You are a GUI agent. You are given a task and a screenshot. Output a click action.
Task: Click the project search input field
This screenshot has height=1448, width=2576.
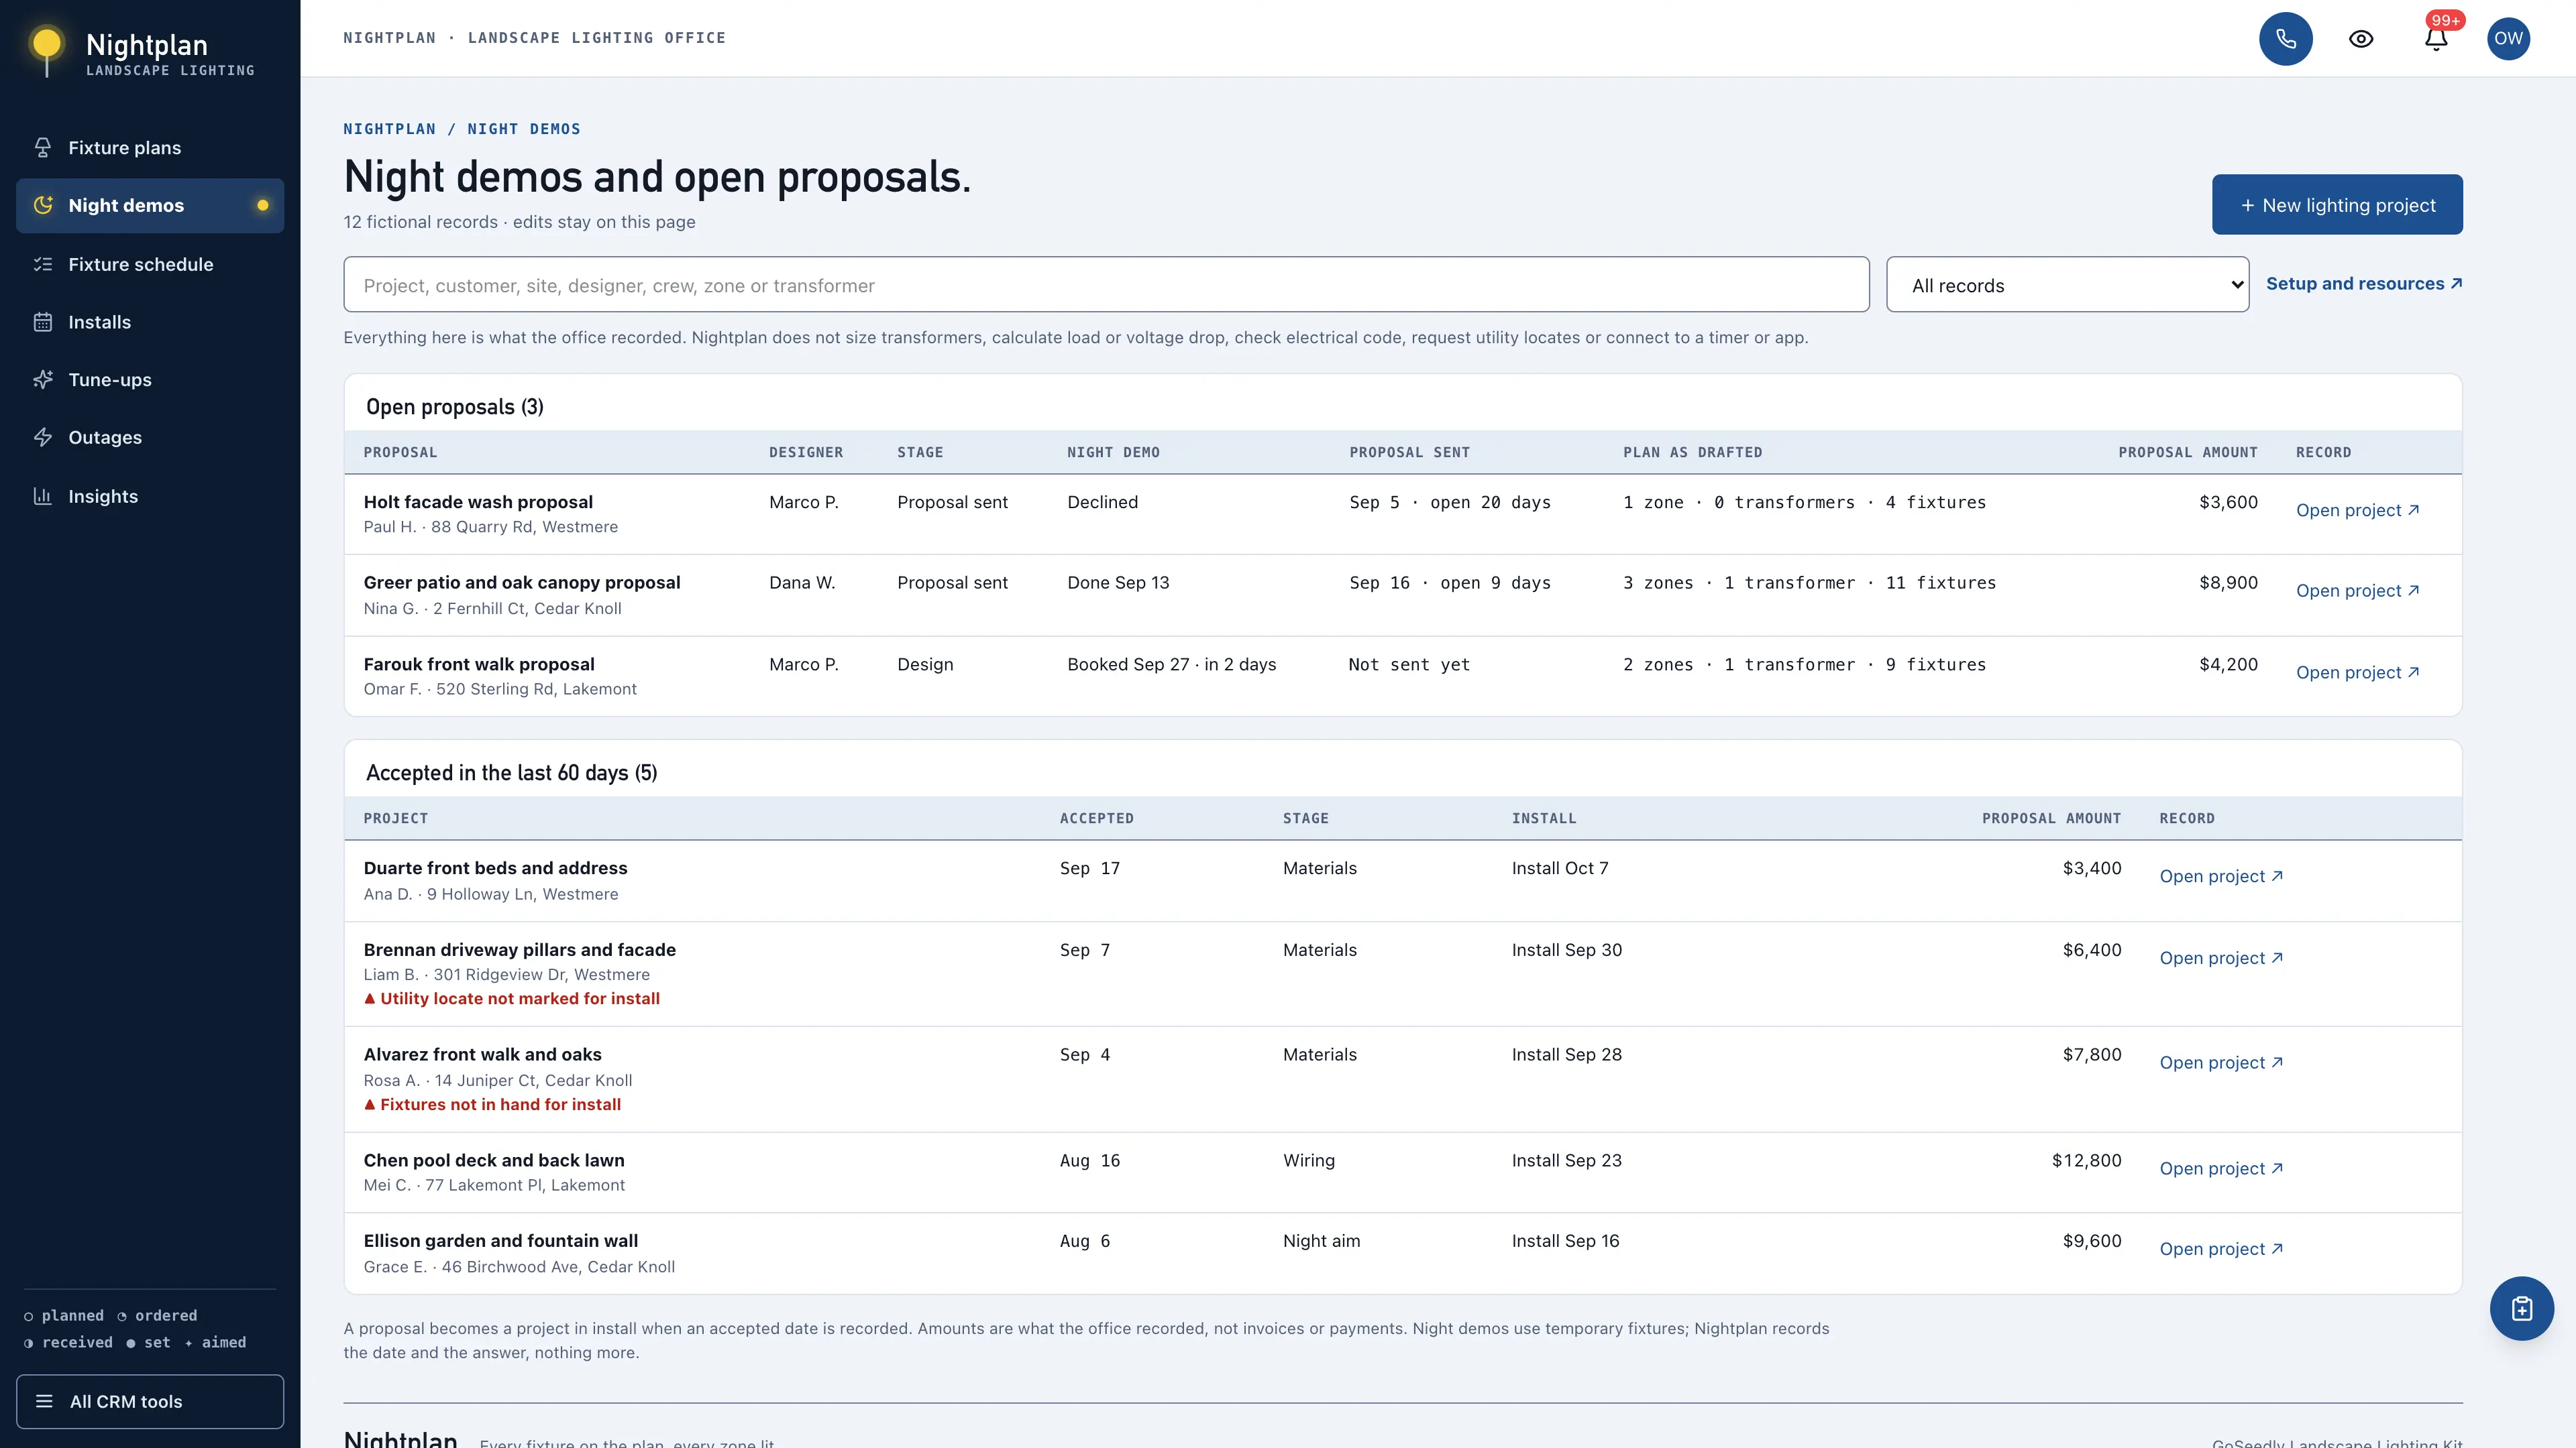(1106, 285)
